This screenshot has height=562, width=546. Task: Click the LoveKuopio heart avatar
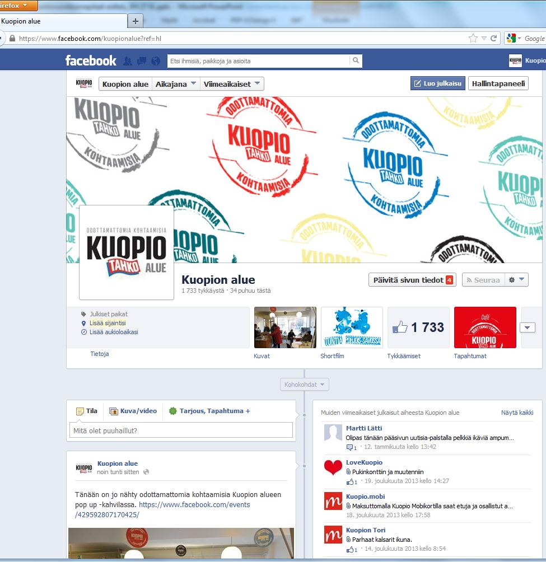tap(333, 468)
